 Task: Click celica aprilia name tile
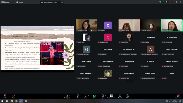coord(108,49)
